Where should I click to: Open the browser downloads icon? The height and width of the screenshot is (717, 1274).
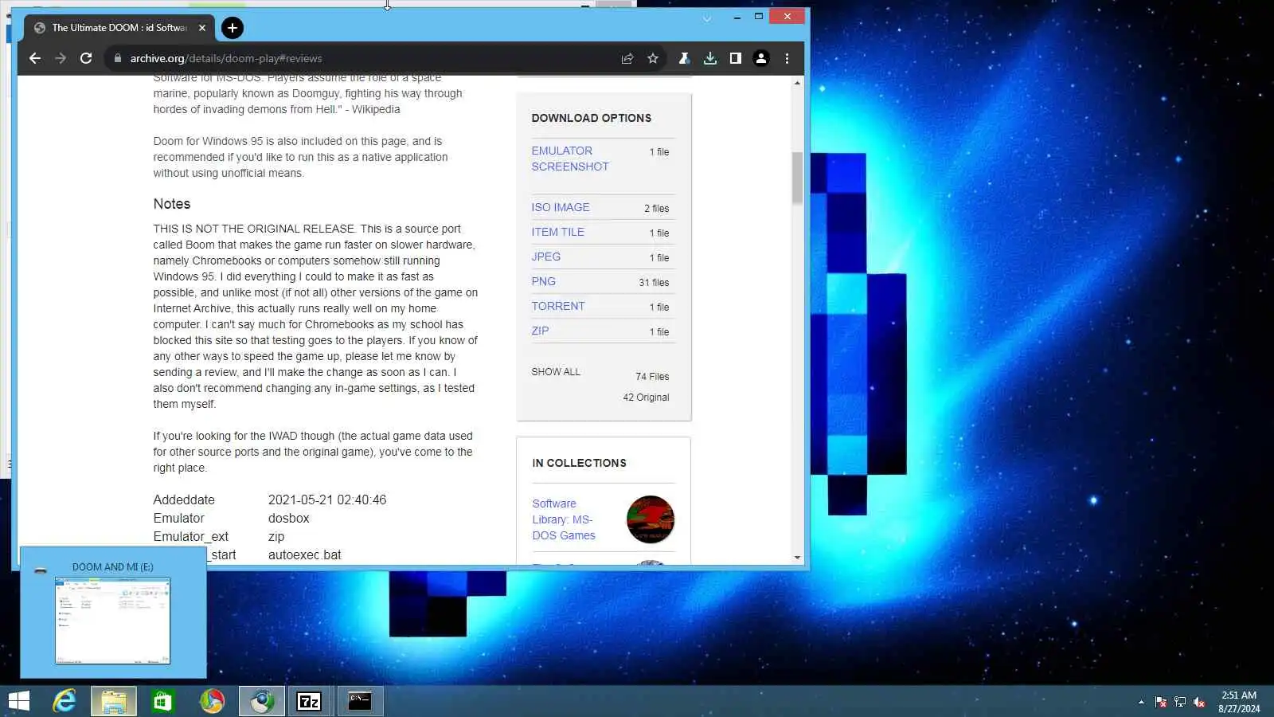tap(710, 58)
